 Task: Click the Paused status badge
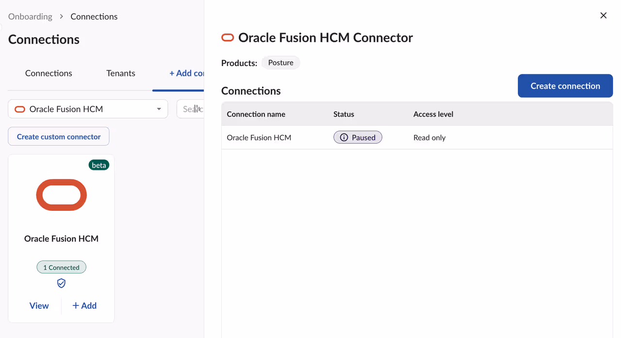click(358, 137)
